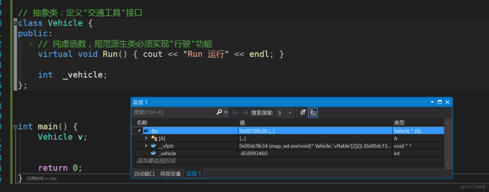Image resolution: width=489 pixels, height=192 pixels.
Task: Click the 纯虚函数 comment line
Action: pos(125,44)
